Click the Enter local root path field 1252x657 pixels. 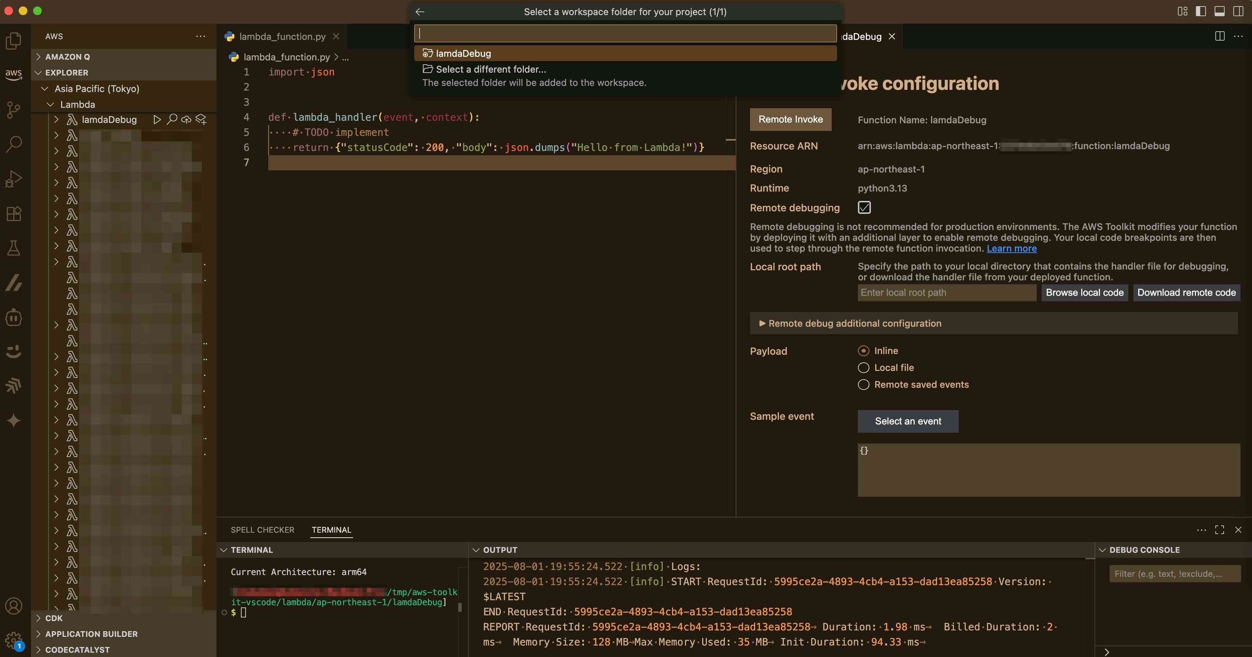click(946, 293)
